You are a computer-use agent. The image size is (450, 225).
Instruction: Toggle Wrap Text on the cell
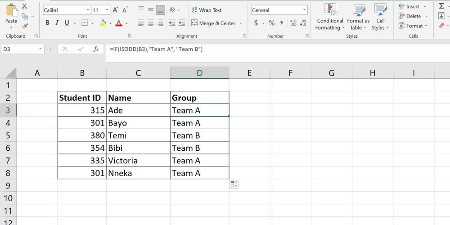pyautogui.click(x=207, y=10)
